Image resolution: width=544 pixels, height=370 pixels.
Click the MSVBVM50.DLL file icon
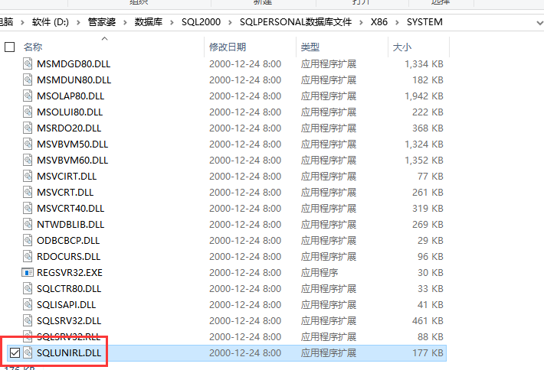click(28, 144)
